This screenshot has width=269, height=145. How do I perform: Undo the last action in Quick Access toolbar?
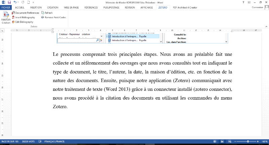coord(15,2)
